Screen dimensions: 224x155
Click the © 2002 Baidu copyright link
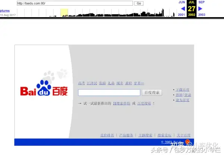pyautogui.click(x=172, y=142)
